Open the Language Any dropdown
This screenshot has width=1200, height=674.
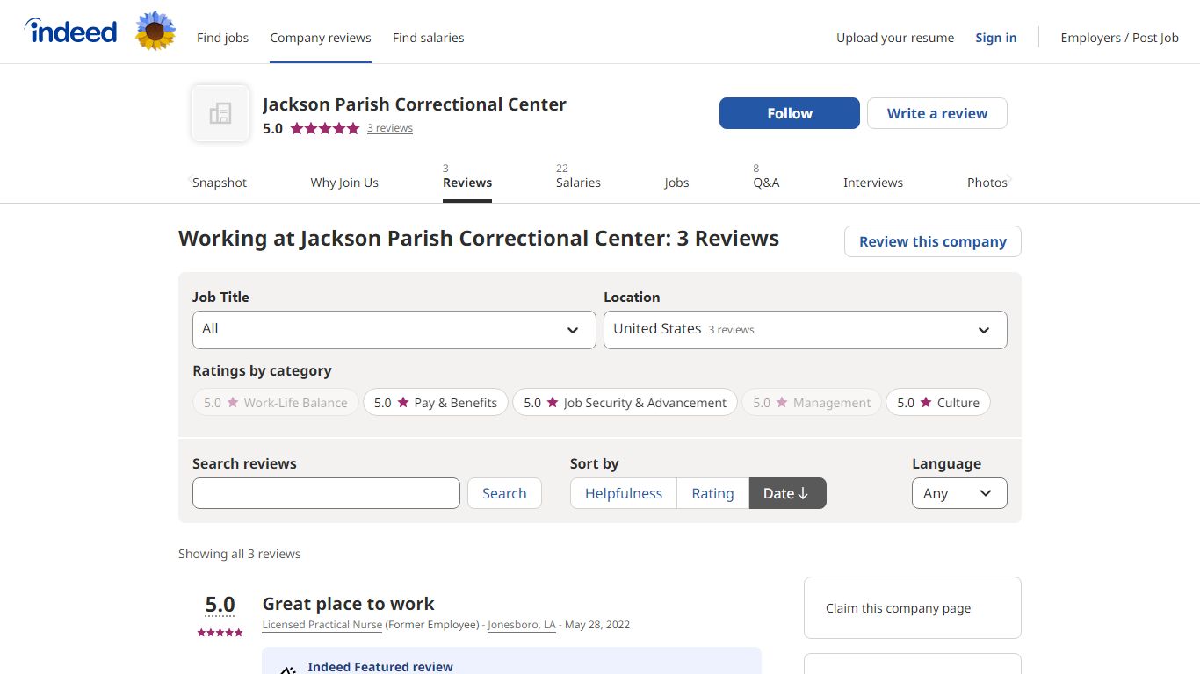[x=959, y=493]
